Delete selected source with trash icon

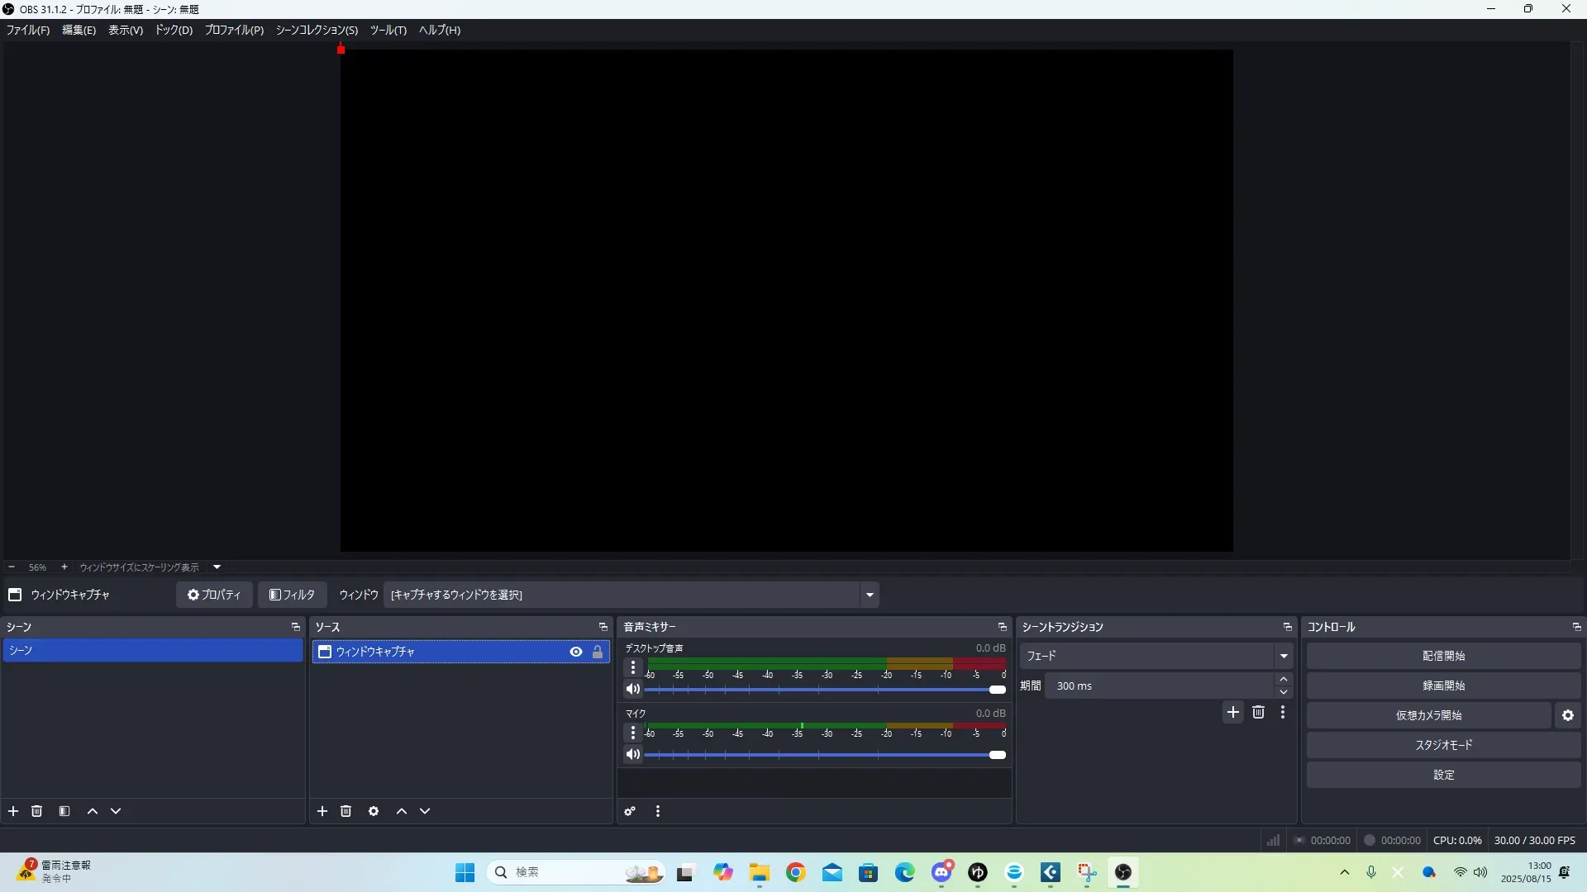tap(346, 811)
